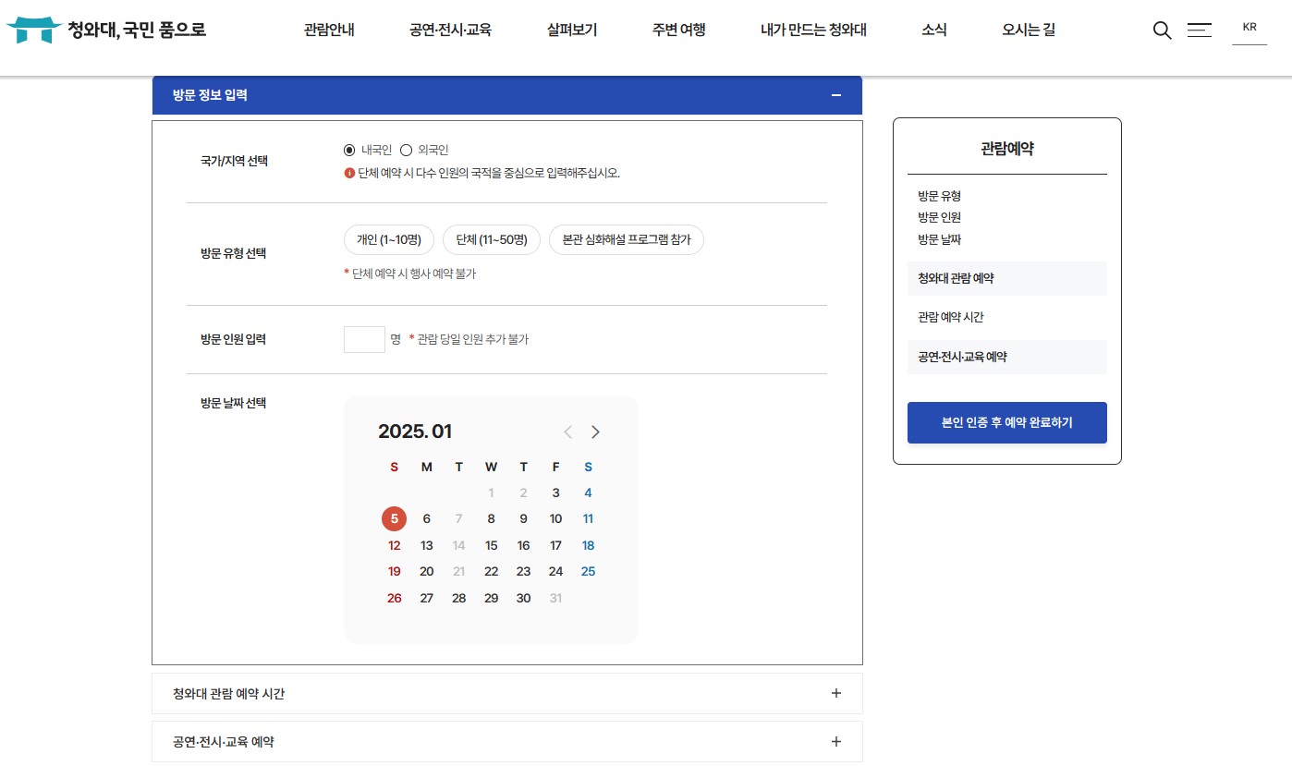Open the KR language selector
The image size is (1292, 766).
tap(1249, 29)
